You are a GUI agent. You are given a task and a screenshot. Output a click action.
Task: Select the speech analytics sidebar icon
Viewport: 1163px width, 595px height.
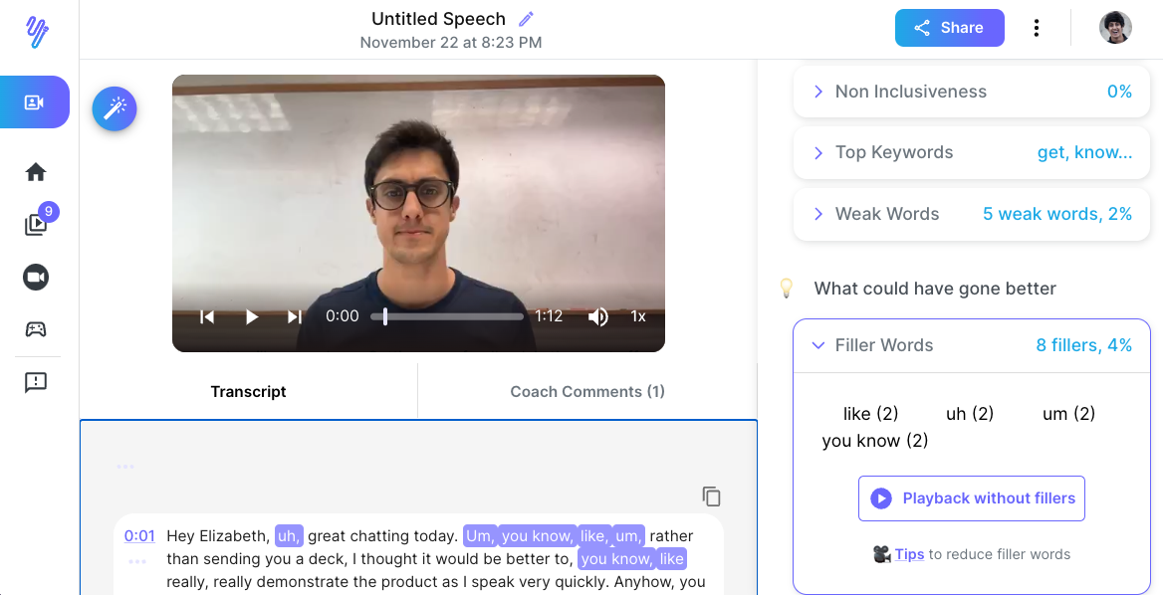point(36,101)
